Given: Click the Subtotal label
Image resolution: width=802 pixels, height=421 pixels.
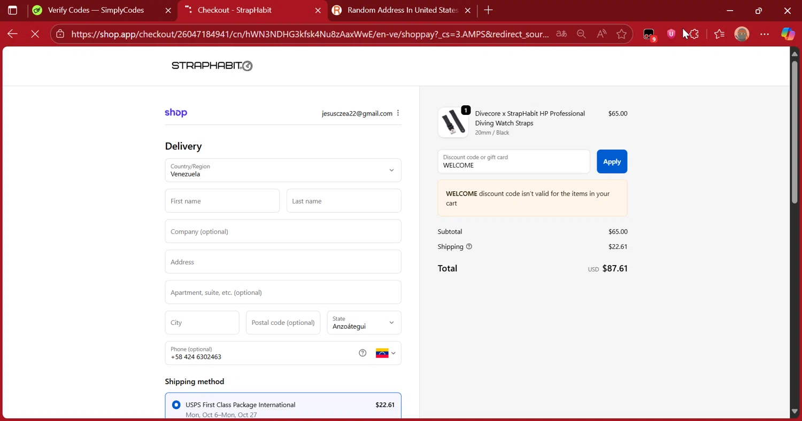Looking at the screenshot, I should point(450,232).
